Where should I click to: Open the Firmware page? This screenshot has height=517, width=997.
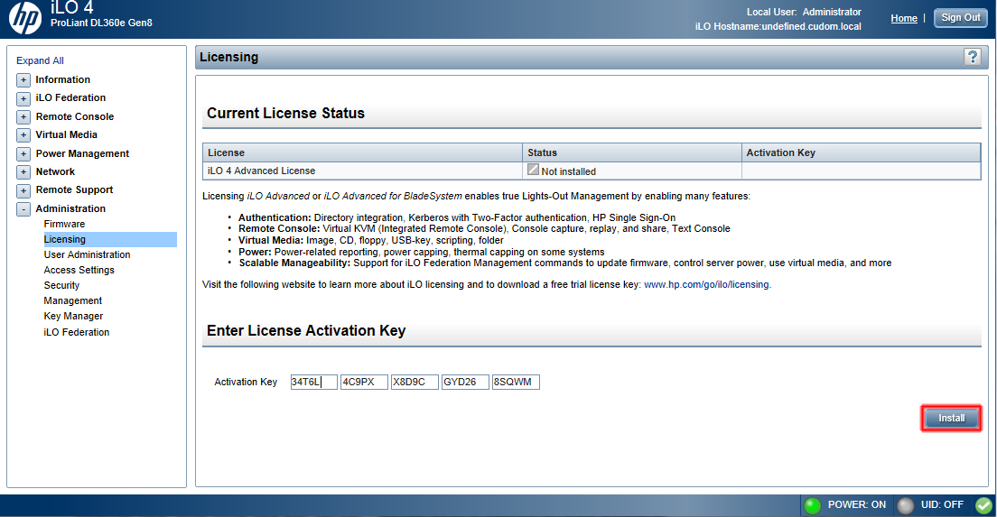64,224
